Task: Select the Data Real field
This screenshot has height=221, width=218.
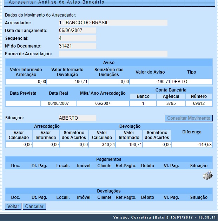Action: [58, 103]
